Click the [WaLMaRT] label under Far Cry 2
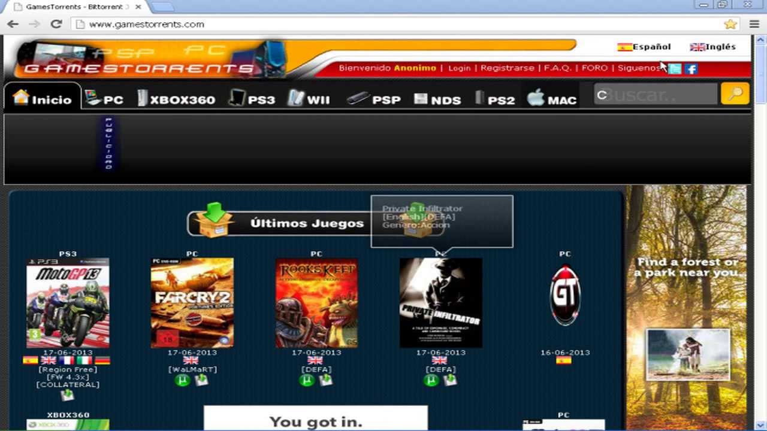Image resolution: width=767 pixels, height=431 pixels. (x=192, y=369)
